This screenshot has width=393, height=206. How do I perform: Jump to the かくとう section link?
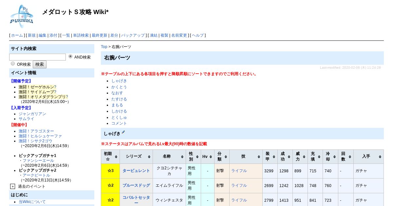point(119,87)
